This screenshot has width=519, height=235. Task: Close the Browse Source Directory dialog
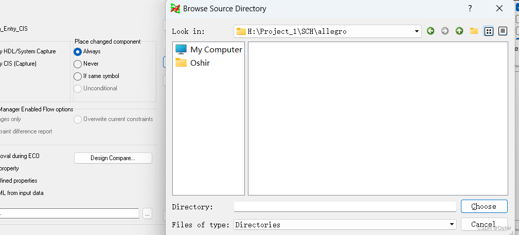(499, 8)
